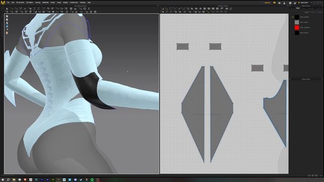Select the second small rectangle pattern
The height and width of the screenshot is (182, 324).
point(215,47)
